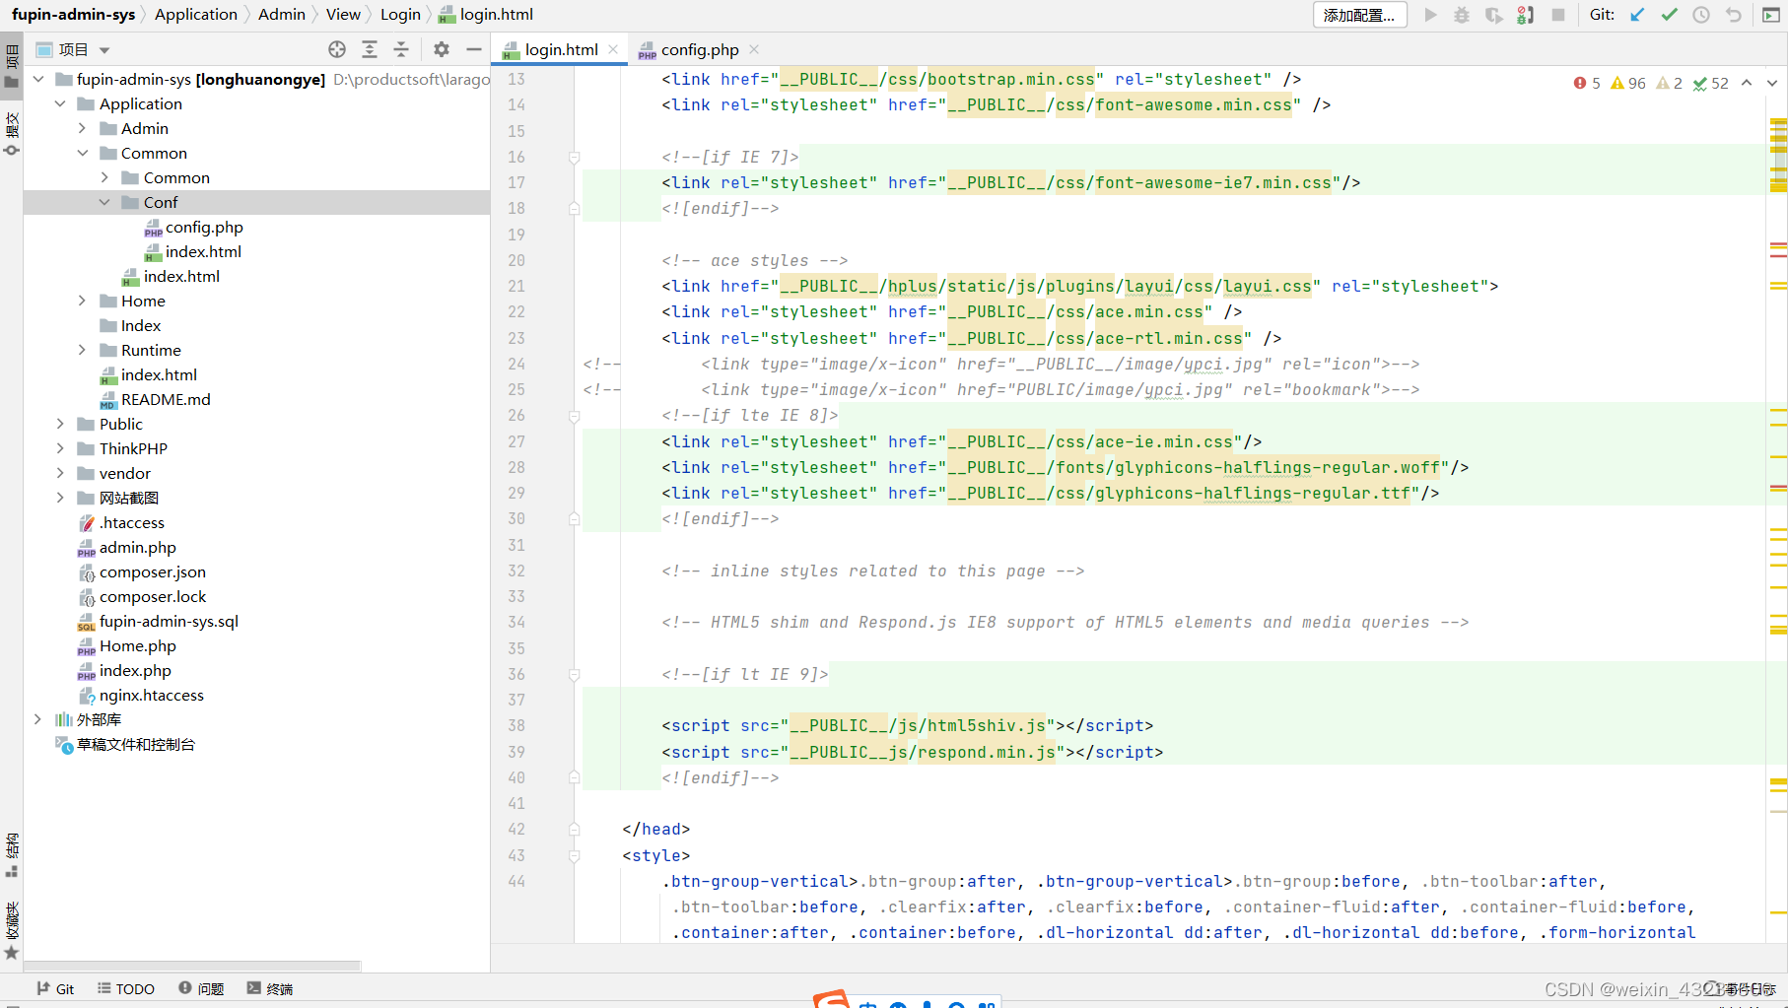The image size is (1788, 1008).
Task: Open Structure sidebar tool
Action: 12,855
